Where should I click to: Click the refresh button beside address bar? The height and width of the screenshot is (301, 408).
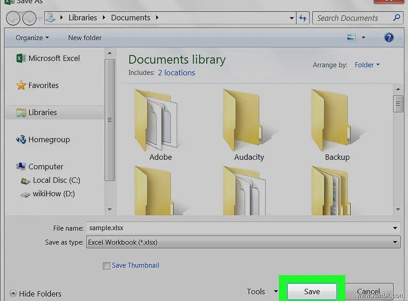(302, 18)
